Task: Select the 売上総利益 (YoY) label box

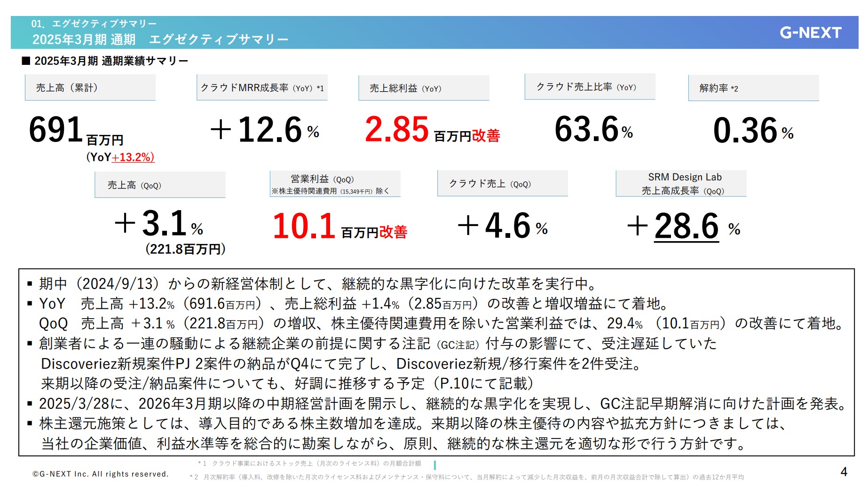Action: (x=424, y=87)
